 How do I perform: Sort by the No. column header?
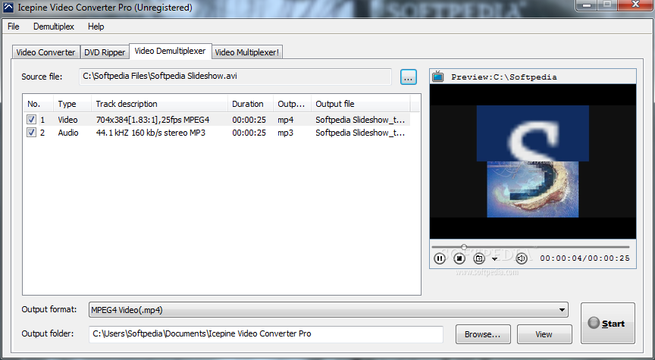[38, 104]
